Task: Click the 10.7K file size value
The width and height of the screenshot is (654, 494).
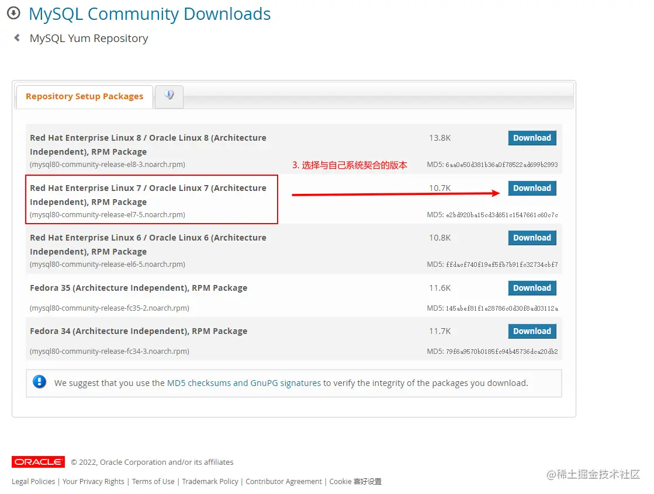Action: 440,188
